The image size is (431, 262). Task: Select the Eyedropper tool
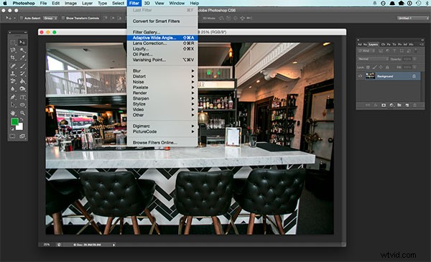(22, 57)
